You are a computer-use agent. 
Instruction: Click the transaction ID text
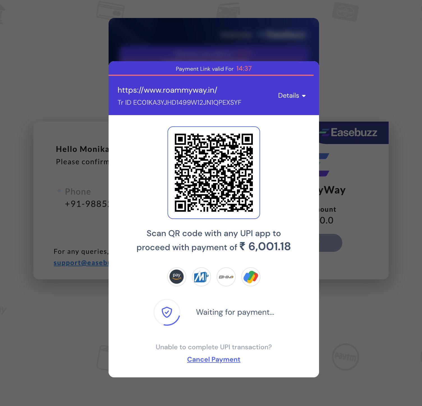point(179,102)
